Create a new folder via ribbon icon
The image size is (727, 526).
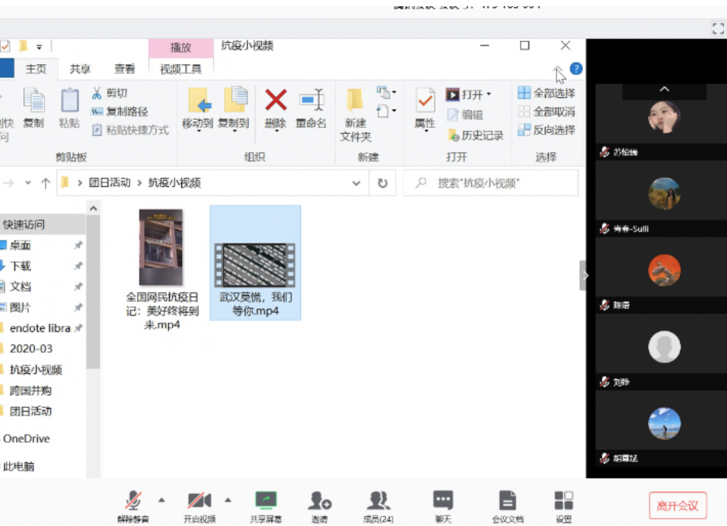355,102
